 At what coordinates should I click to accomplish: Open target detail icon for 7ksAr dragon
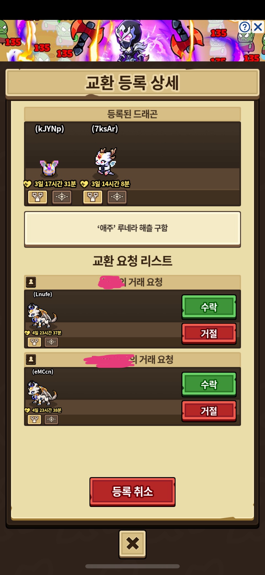click(117, 197)
